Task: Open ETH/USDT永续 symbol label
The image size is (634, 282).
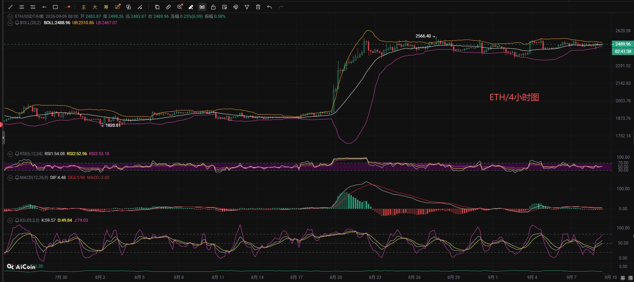Action: pos(29,16)
